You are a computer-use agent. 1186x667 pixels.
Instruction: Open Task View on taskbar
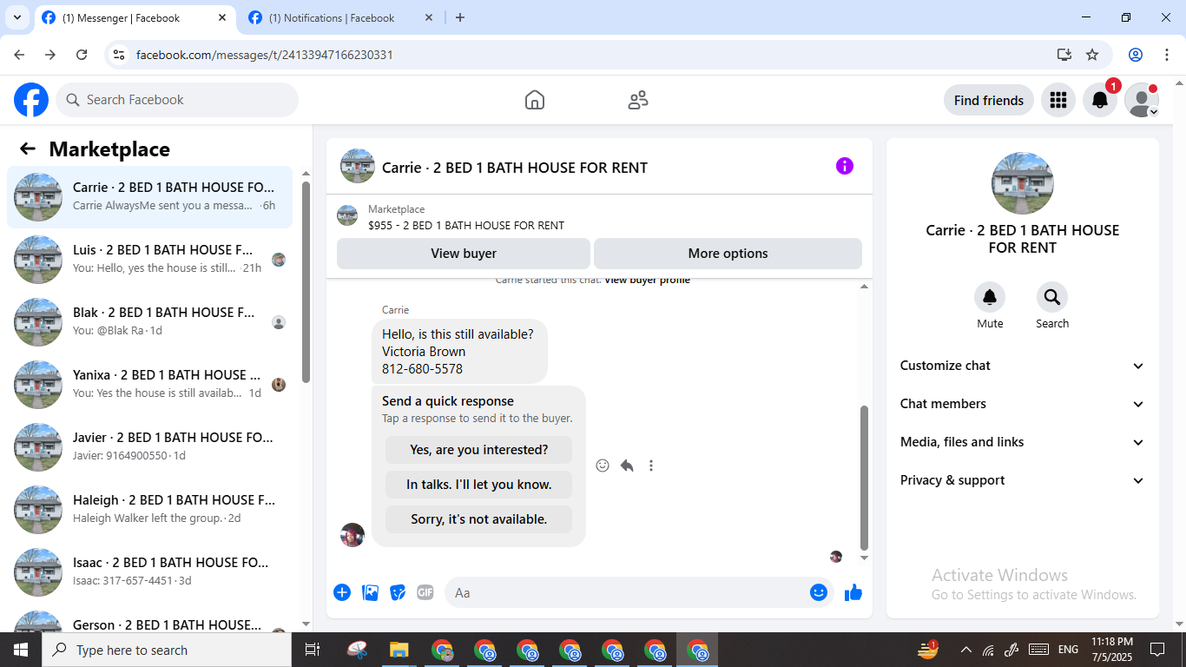[x=313, y=650]
